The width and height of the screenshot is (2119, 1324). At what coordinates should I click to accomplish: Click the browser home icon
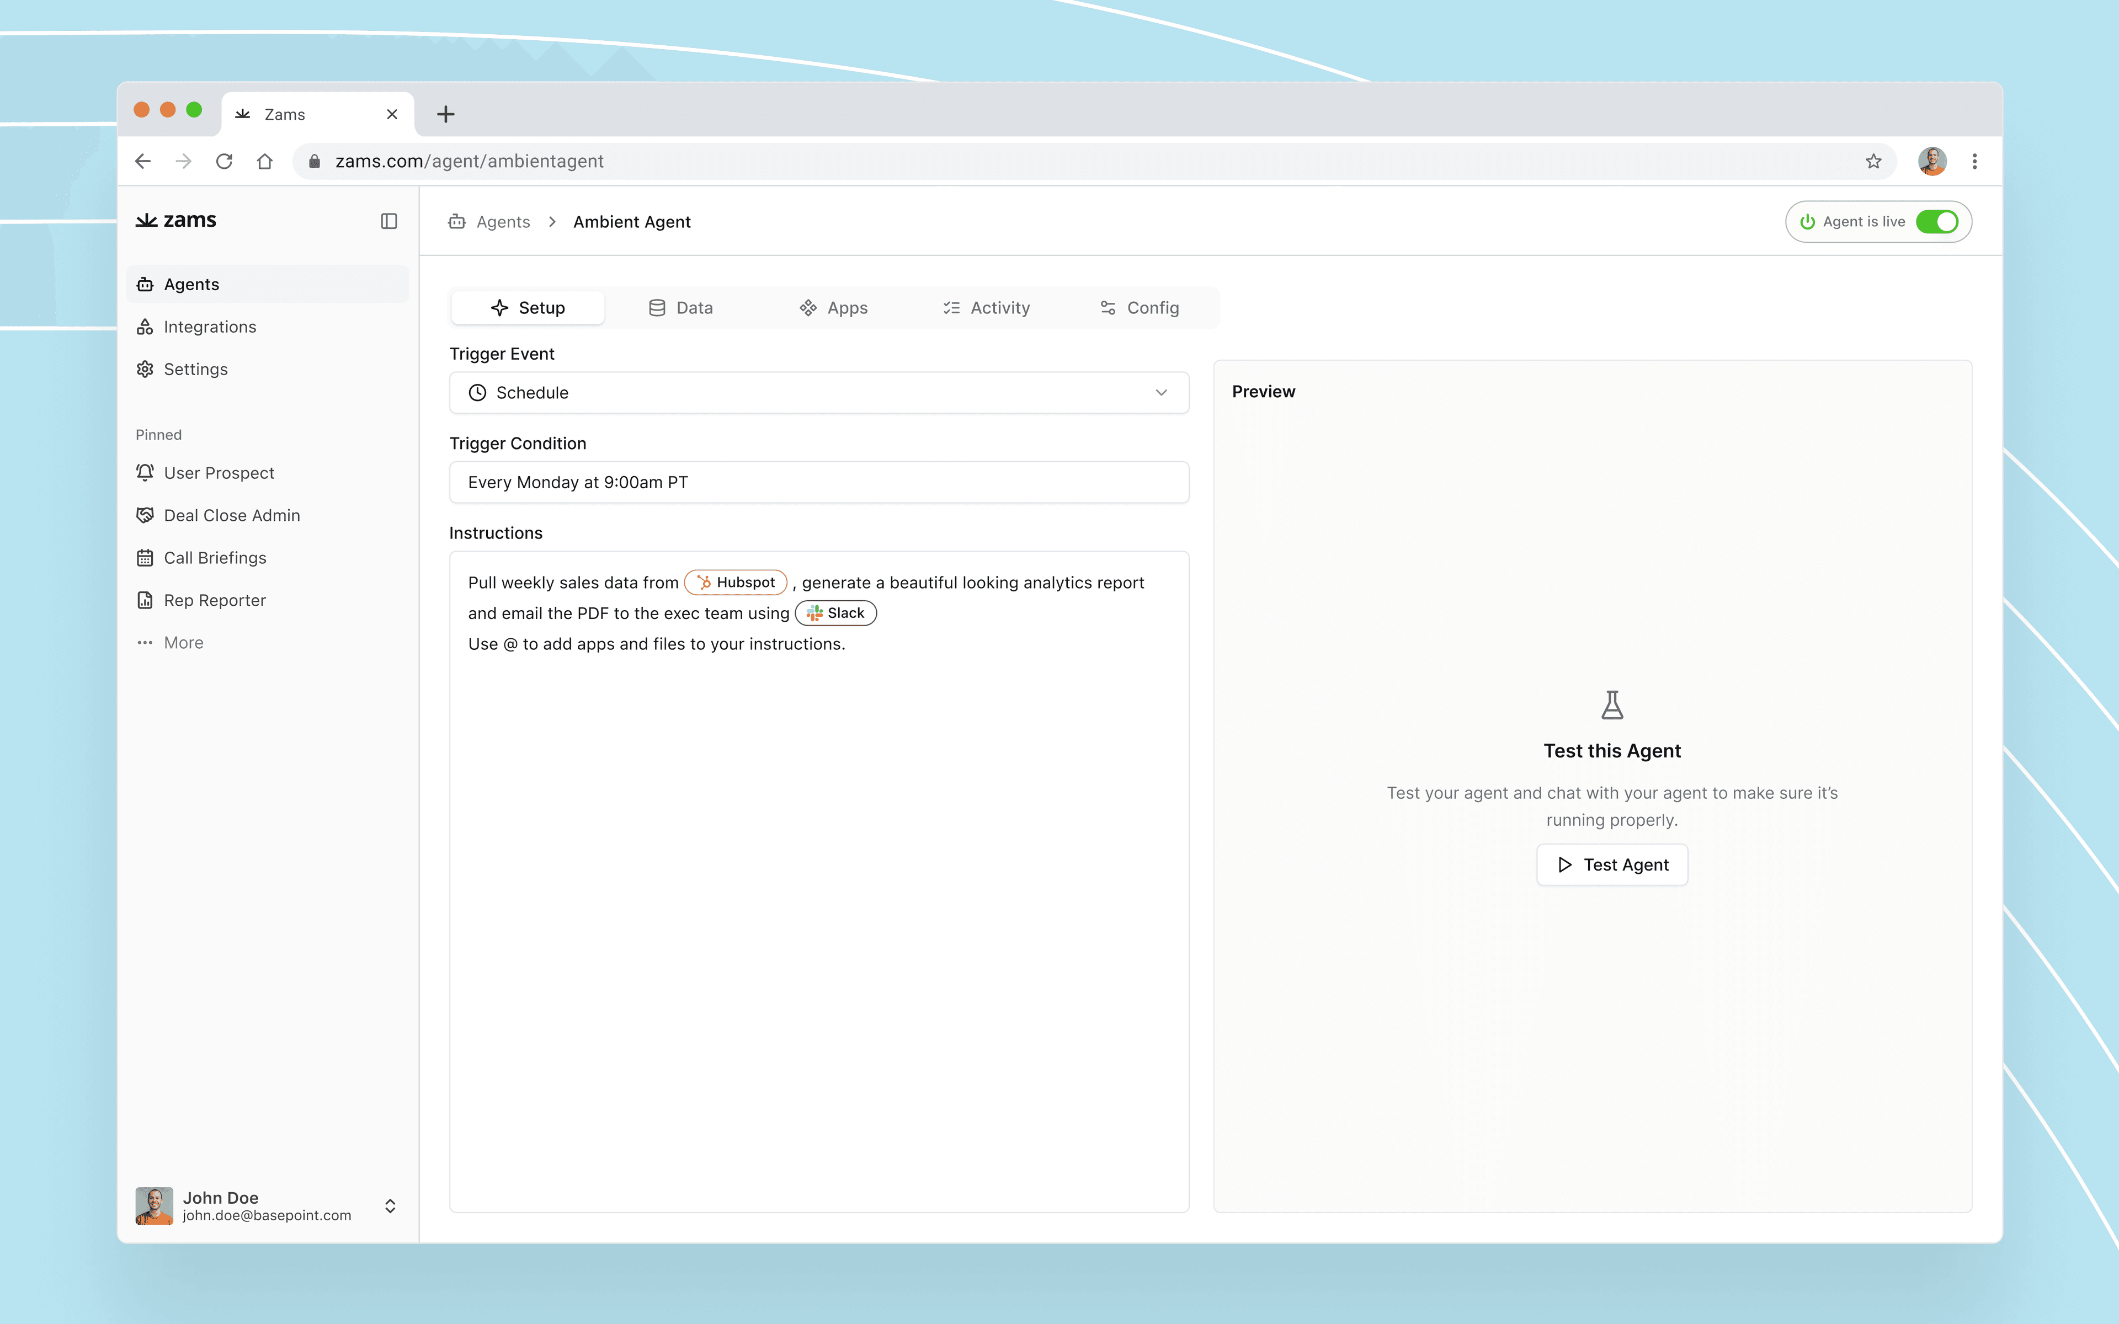click(264, 161)
